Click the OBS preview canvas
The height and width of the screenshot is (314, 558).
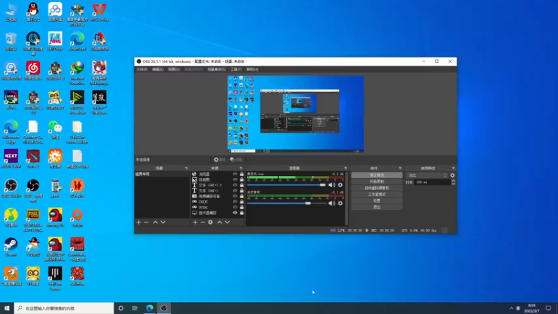pyautogui.click(x=295, y=114)
